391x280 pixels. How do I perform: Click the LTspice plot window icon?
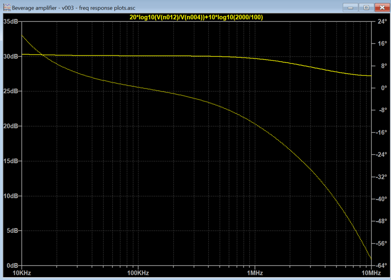pyautogui.click(x=7, y=8)
